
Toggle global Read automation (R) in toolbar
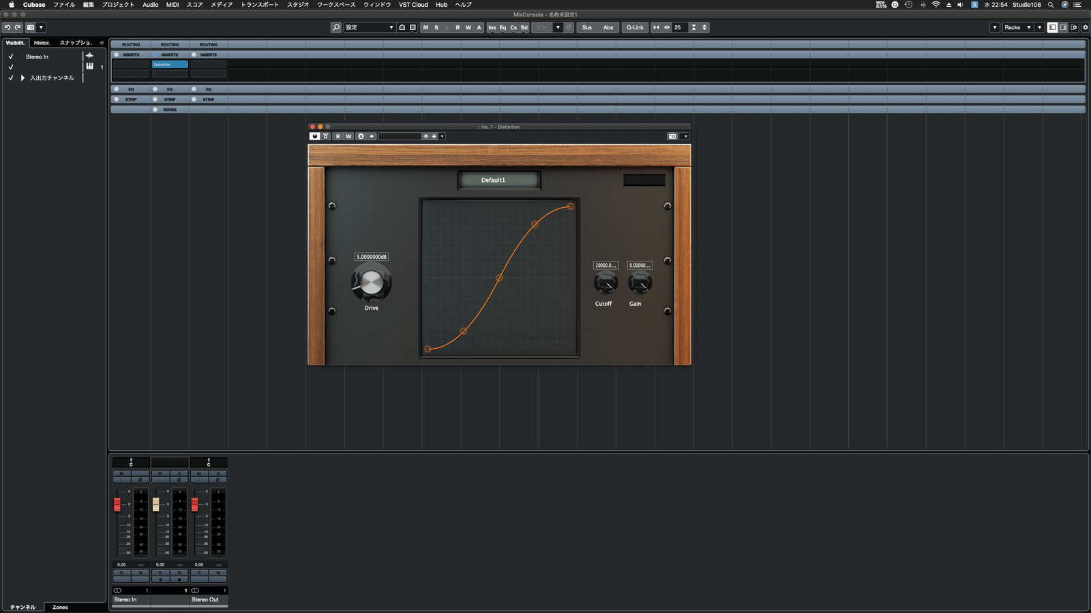458,27
